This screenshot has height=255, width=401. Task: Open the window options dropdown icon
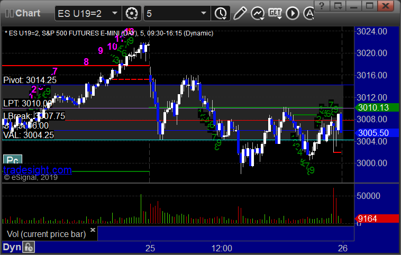click(x=338, y=6)
